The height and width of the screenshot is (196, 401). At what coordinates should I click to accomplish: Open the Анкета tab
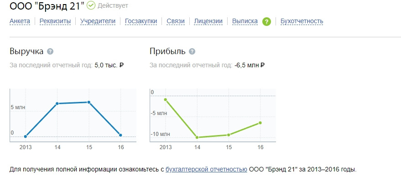tap(20, 21)
